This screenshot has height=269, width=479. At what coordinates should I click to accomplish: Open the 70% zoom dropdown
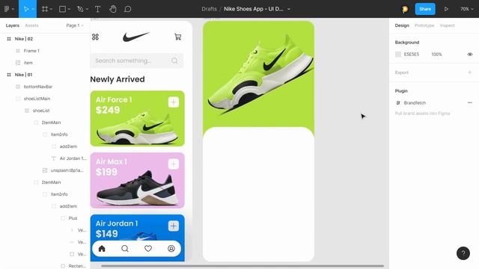click(x=467, y=9)
